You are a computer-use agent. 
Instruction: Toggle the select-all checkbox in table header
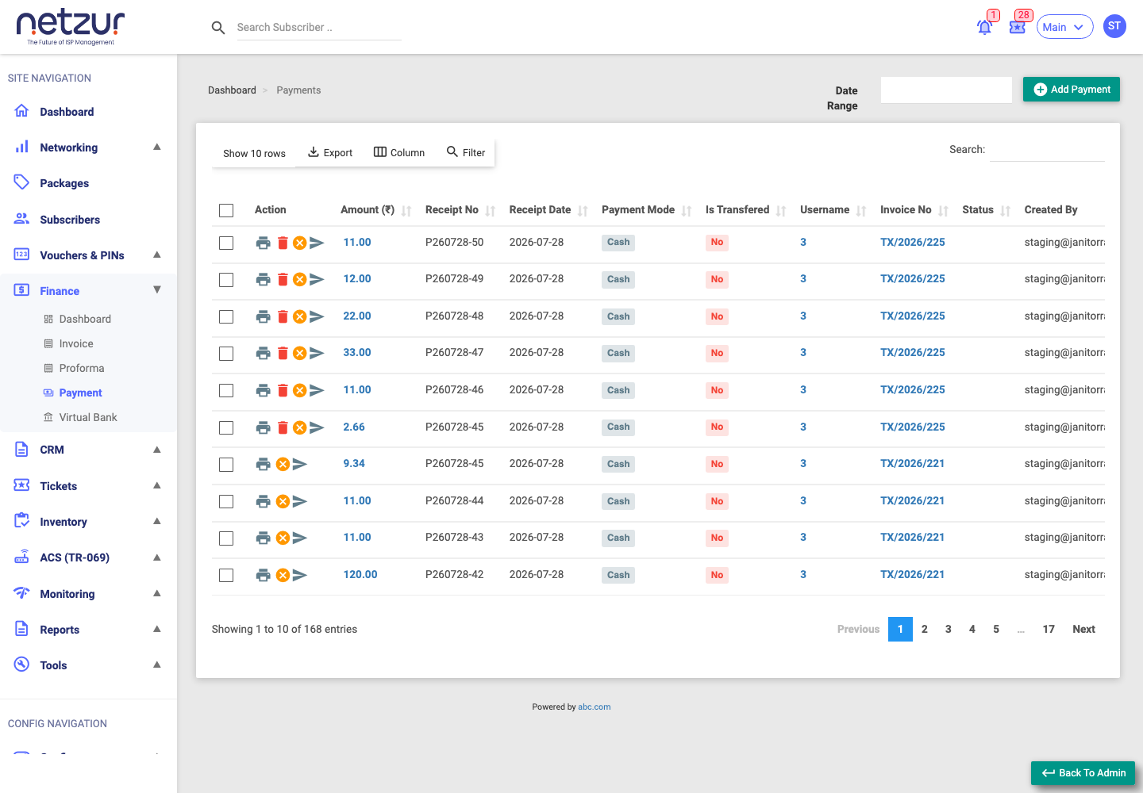[226, 210]
